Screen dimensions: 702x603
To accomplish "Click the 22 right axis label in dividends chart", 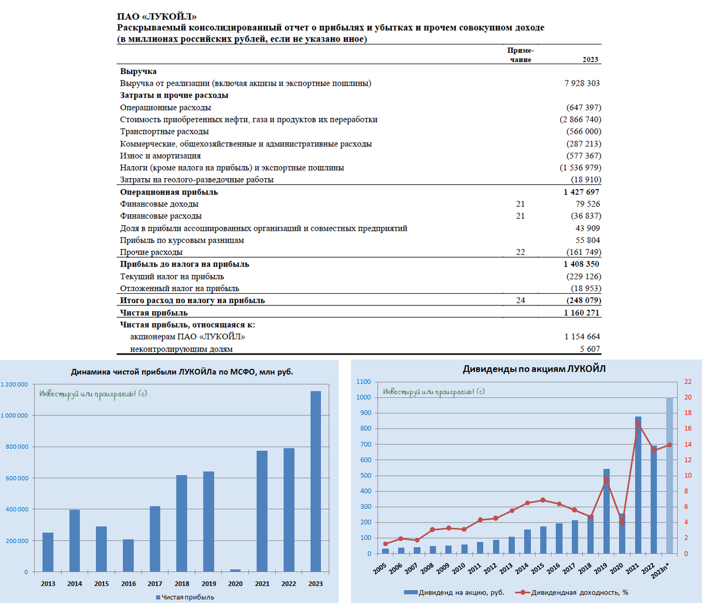I will [x=688, y=382].
